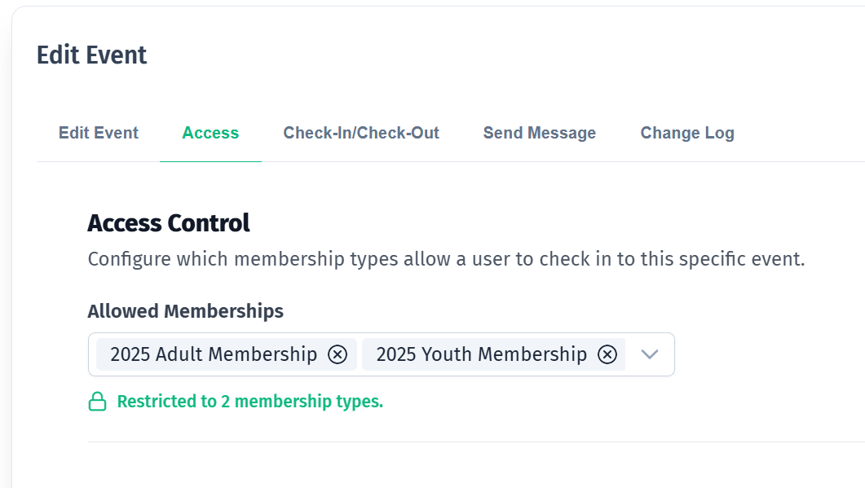Select the Access tab
Image resolution: width=865 pixels, height=488 pixels.
[x=210, y=133]
